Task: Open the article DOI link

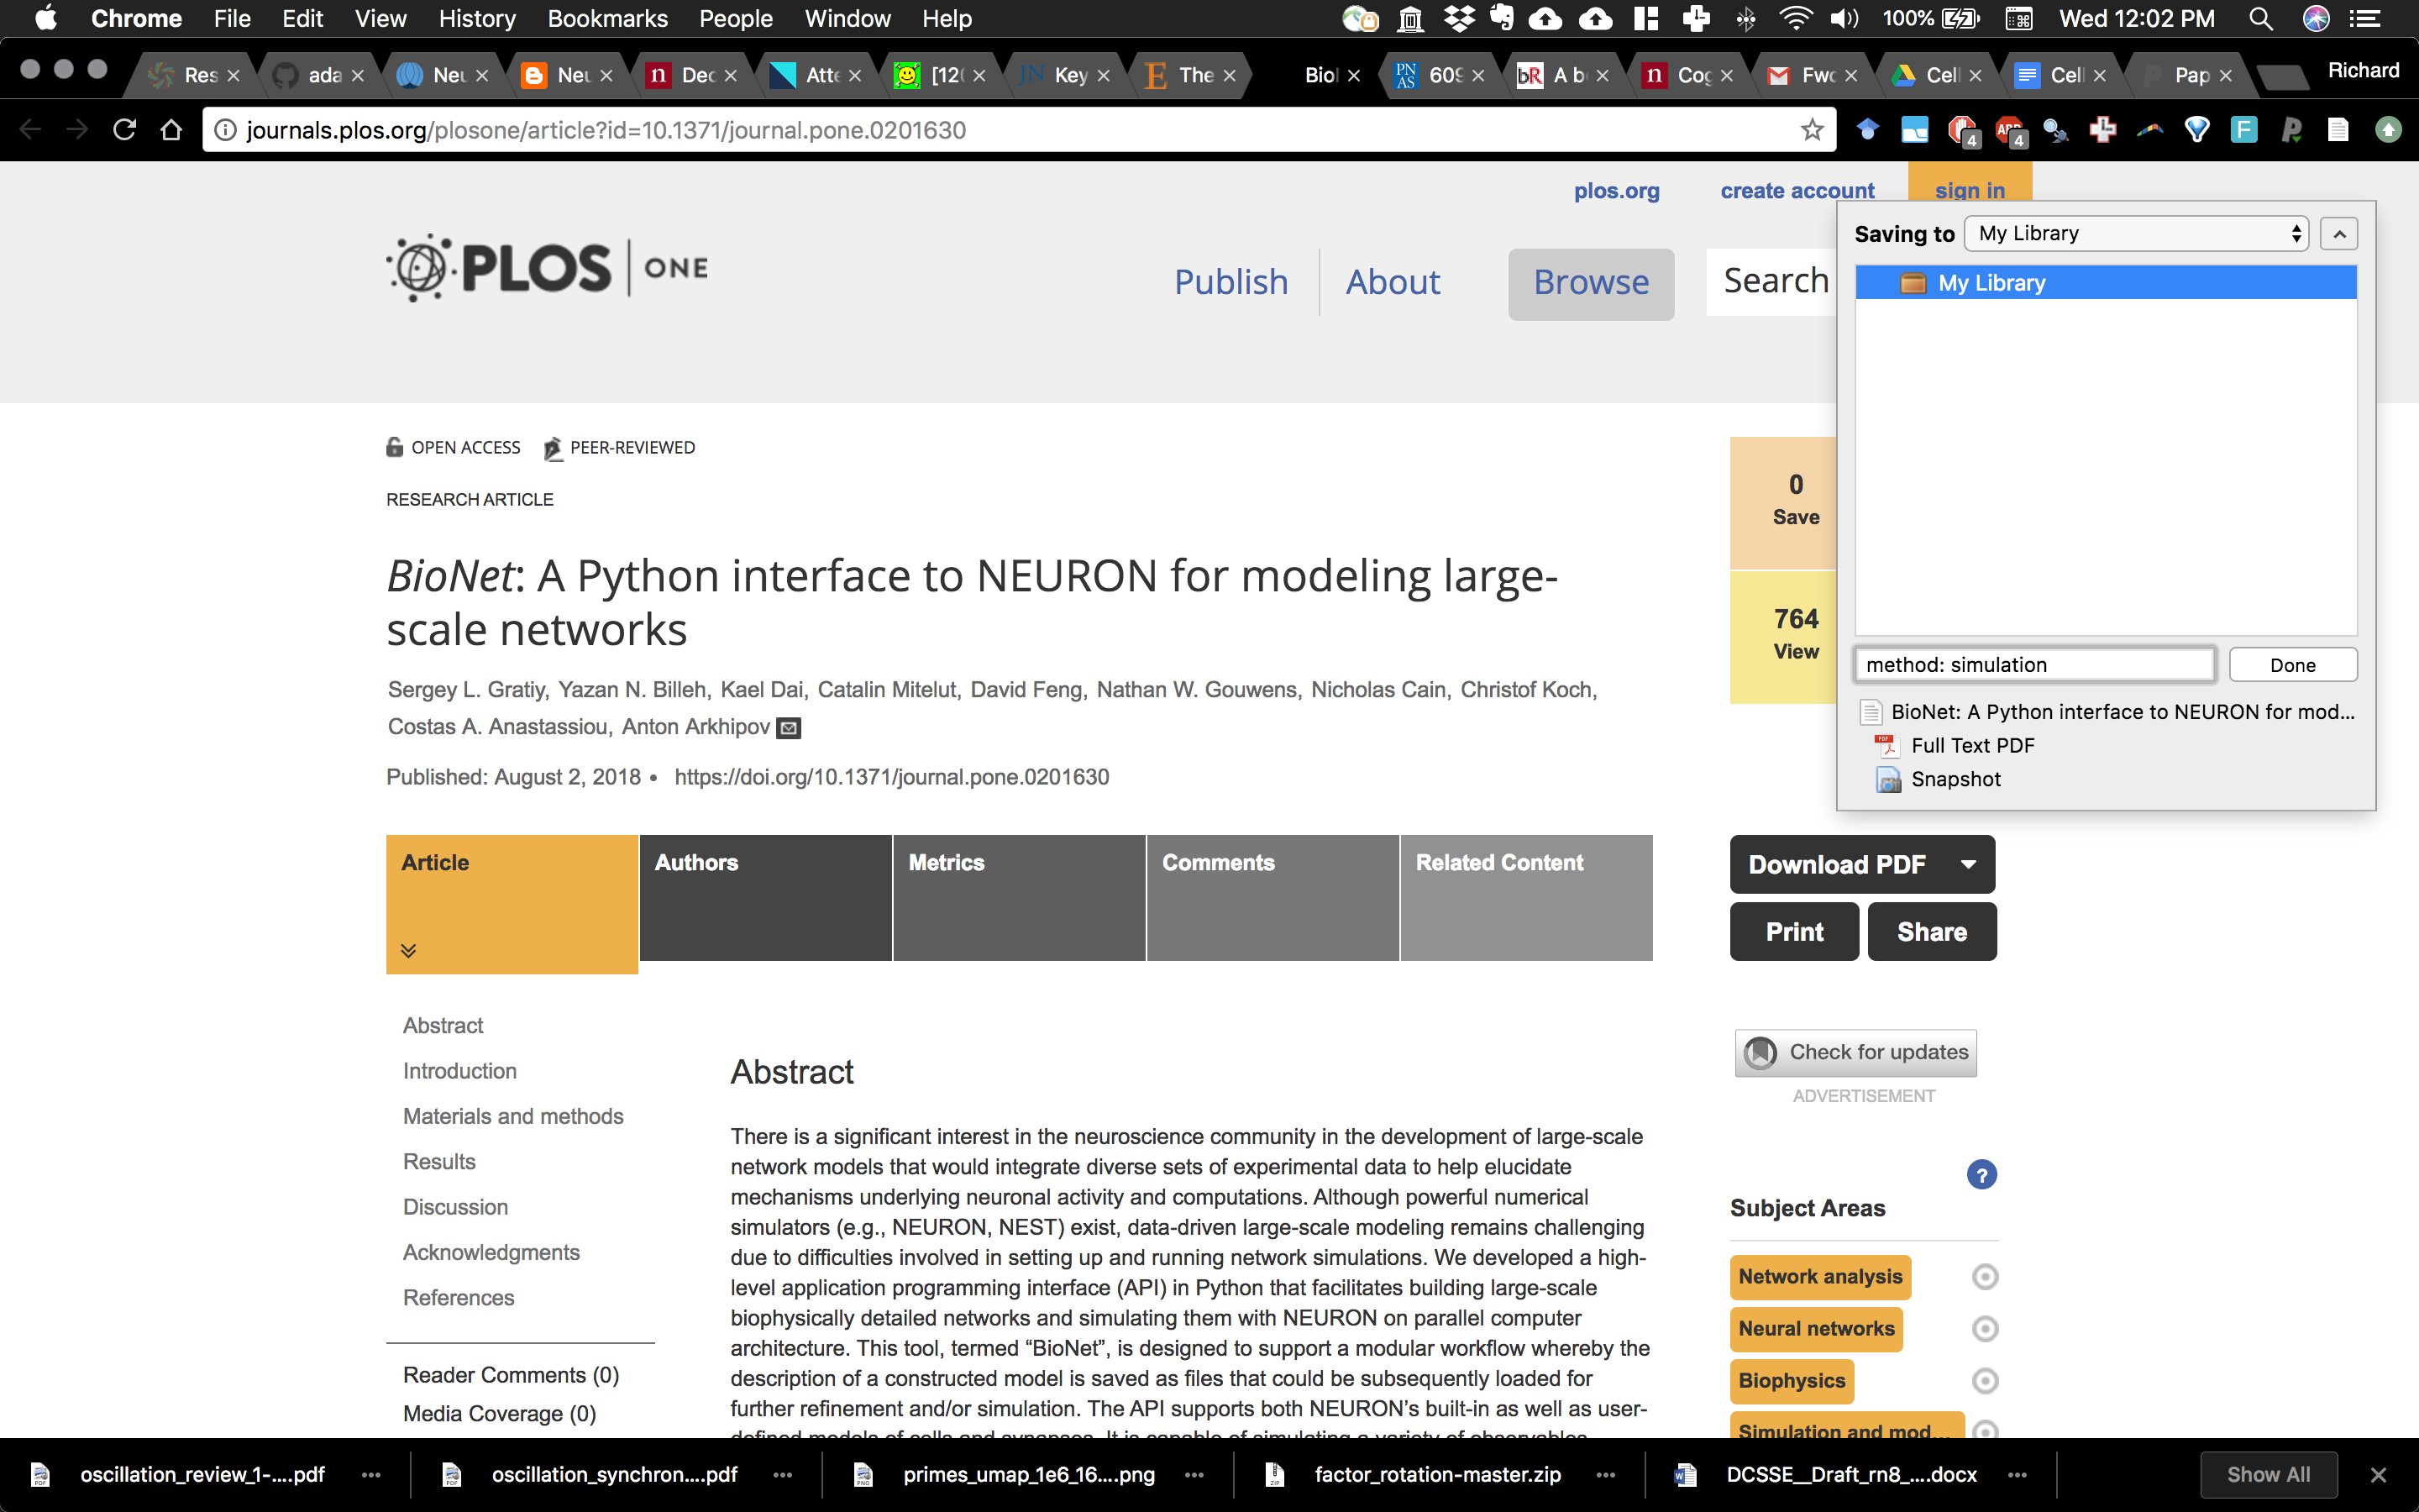Action: pos(892,778)
